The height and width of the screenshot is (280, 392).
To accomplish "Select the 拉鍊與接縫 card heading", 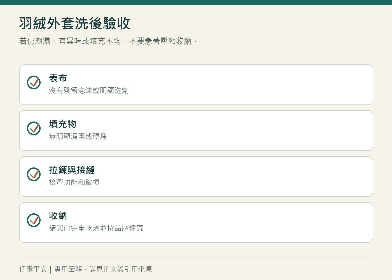I will [x=72, y=170].
